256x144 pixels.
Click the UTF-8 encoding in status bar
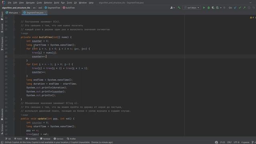coord(236,142)
